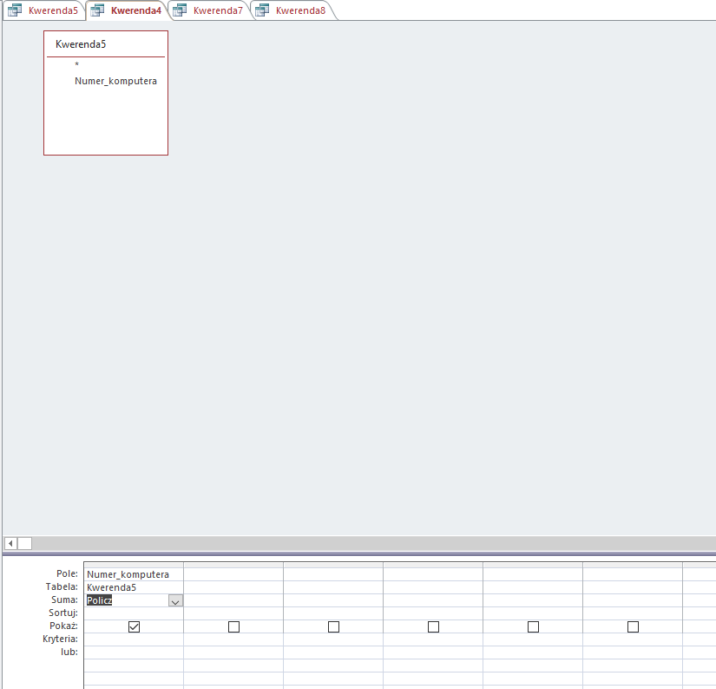The image size is (716, 689).
Task: Click the Pole cell containing Numer_komputera
Action: (x=134, y=574)
